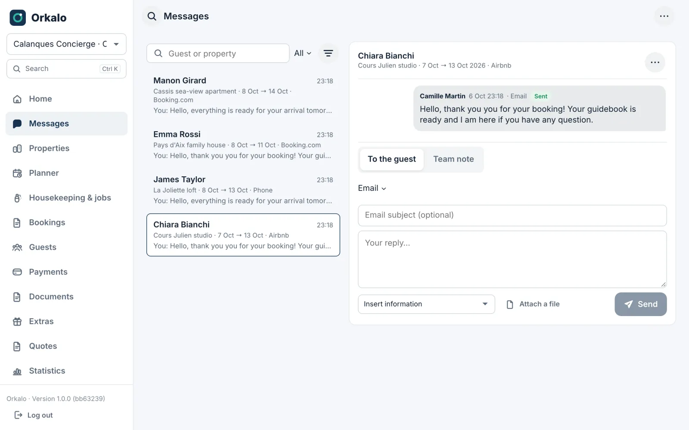
Task: Open Chiara Bianchi conversation three-dot menu
Action: tap(655, 62)
